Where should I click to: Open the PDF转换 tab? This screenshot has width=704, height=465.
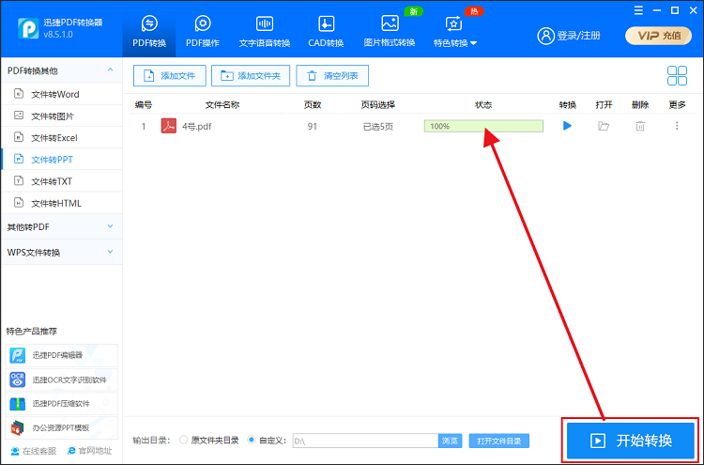coord(149,31)
